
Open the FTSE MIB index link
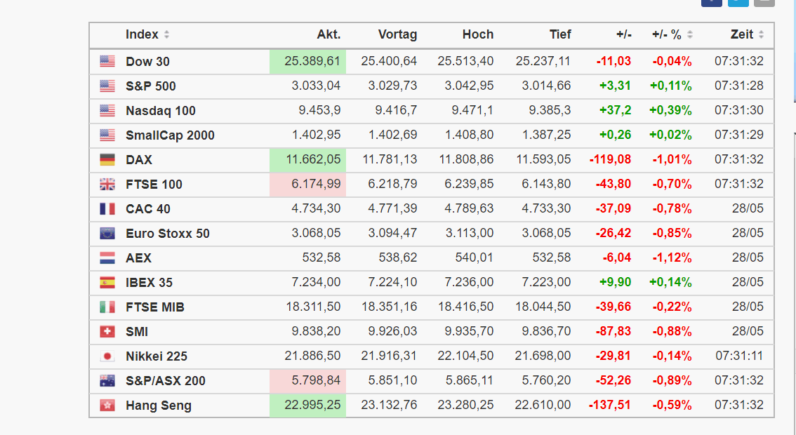click(x=155, y=307)
